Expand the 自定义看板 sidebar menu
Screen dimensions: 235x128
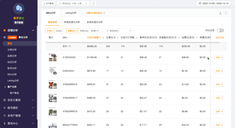18,100
